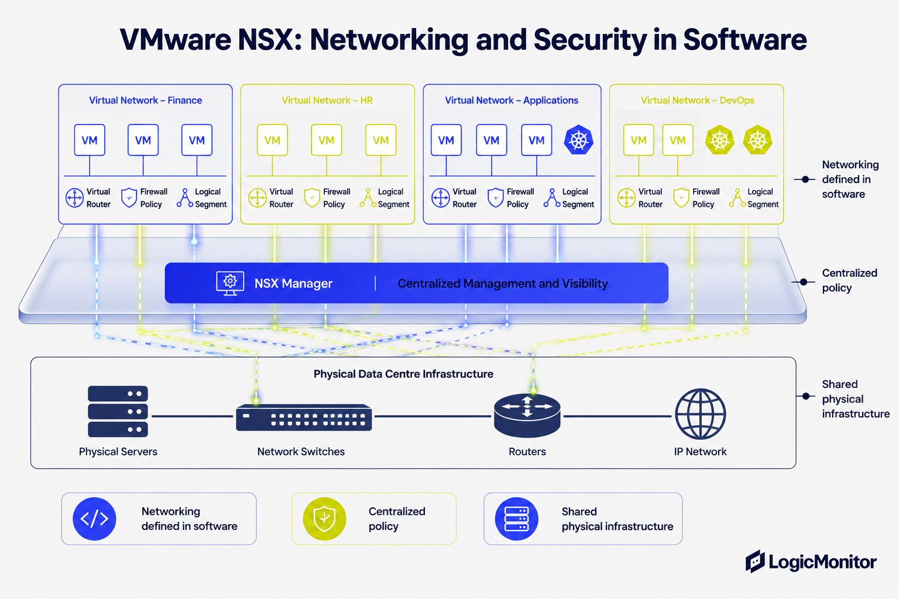Image resolution: width=899 pixels, height=599 pixels.
Task: Select the first VM box in Finance network
Action: [90, 140]
